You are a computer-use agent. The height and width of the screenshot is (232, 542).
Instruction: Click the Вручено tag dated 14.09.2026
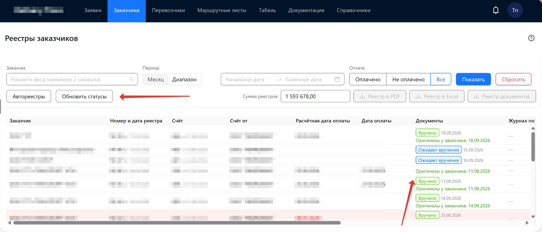[427, 198]
